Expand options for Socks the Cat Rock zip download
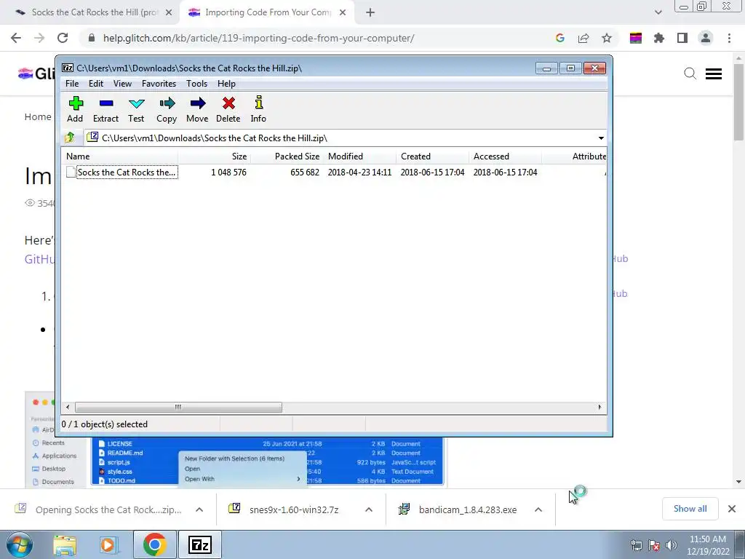This screenshot has height=559, width=745. pos(199,510)
